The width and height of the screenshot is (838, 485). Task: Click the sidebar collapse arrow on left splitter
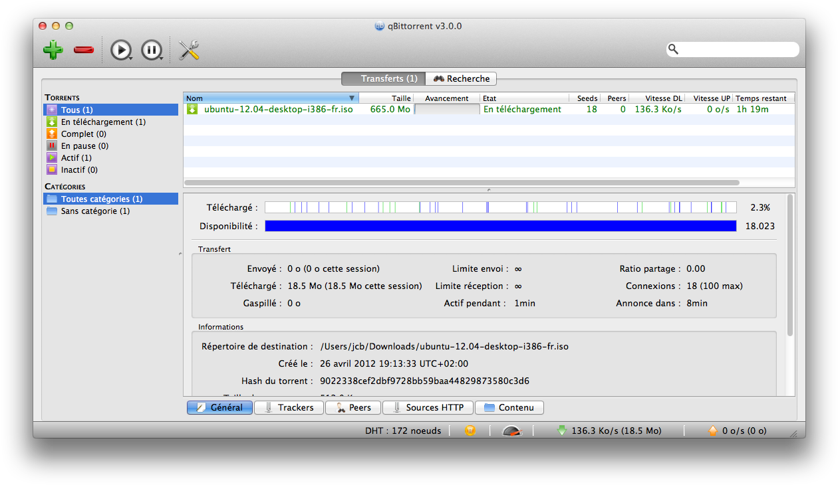tap(180, 254)
